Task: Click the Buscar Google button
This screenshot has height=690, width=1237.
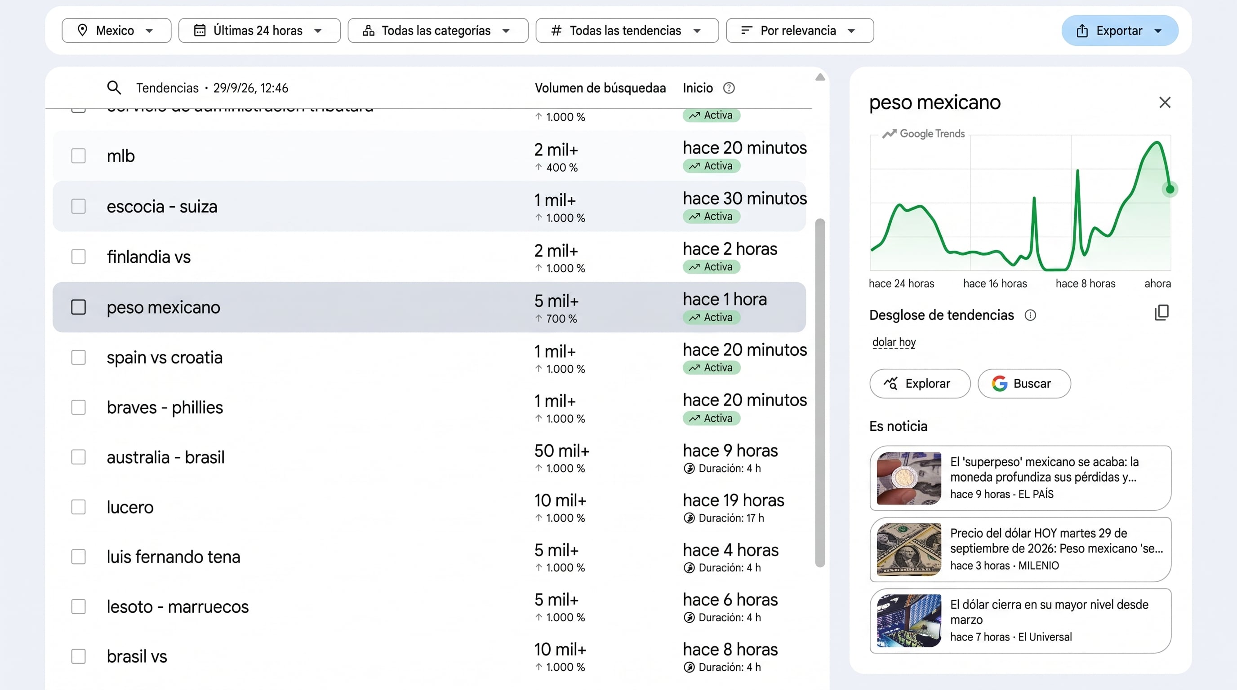Action: pos(1024,383)
